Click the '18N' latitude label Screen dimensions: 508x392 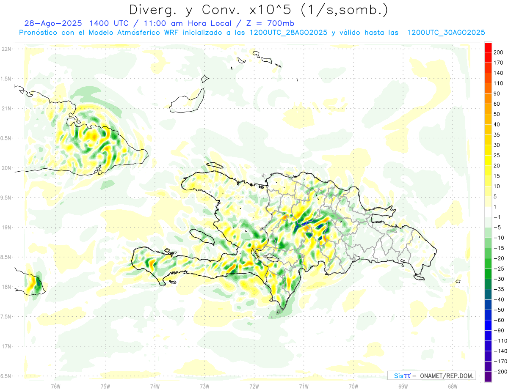pos(6,287)
